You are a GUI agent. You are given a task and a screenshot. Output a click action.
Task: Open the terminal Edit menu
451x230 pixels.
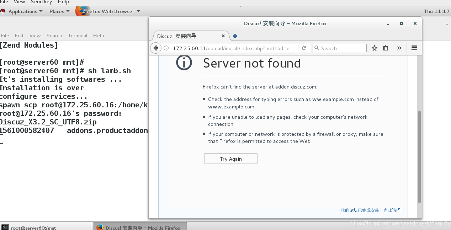[19, 36]
